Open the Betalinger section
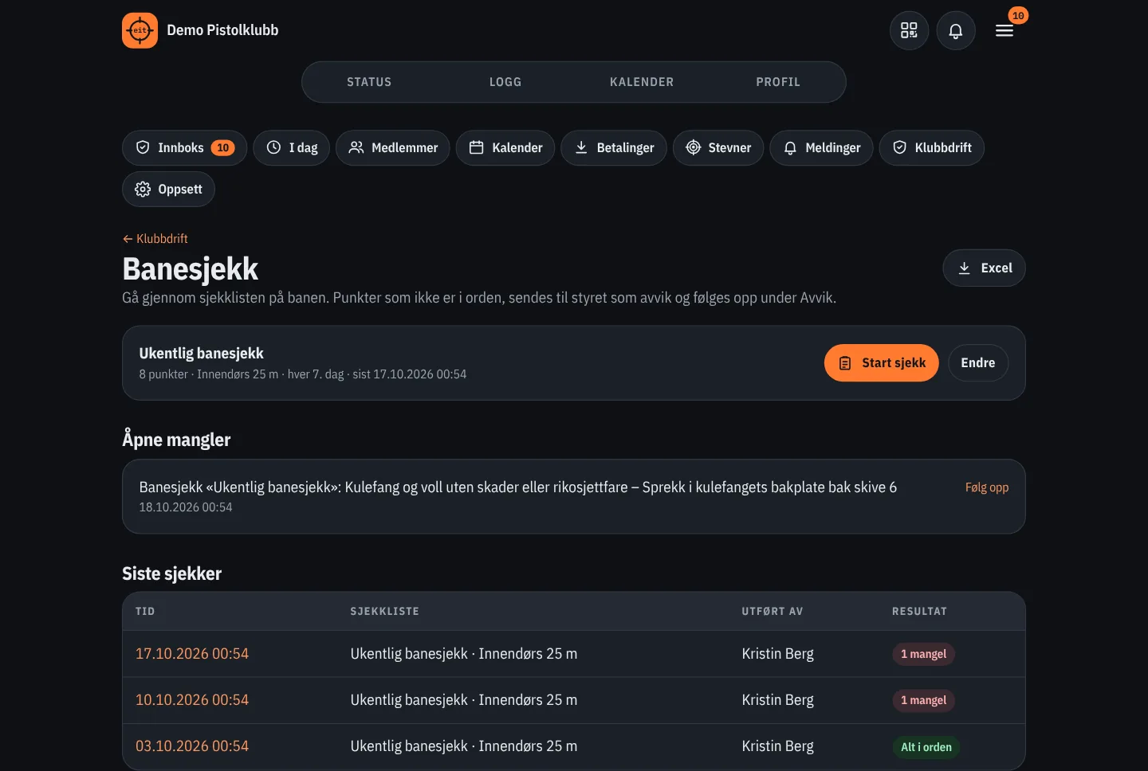1148x771 pixels. 614,147
